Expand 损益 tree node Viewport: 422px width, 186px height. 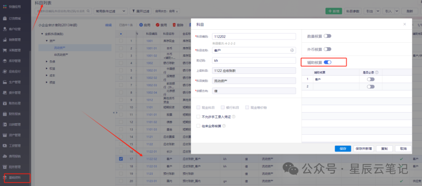point(46,82)
